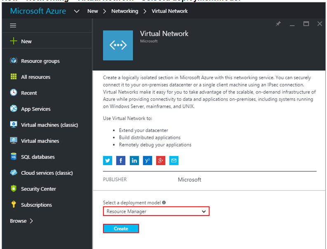Viewport: 327px width, 249px height.
Task: Click the SQL databases icon
Action: (x=14, y=157)
